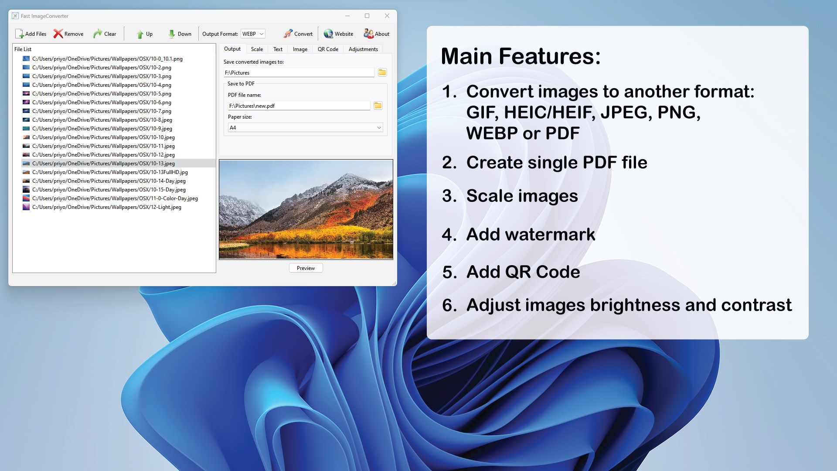Click the green Clear arrow icon
837x471 pixels.
(98, 34)
